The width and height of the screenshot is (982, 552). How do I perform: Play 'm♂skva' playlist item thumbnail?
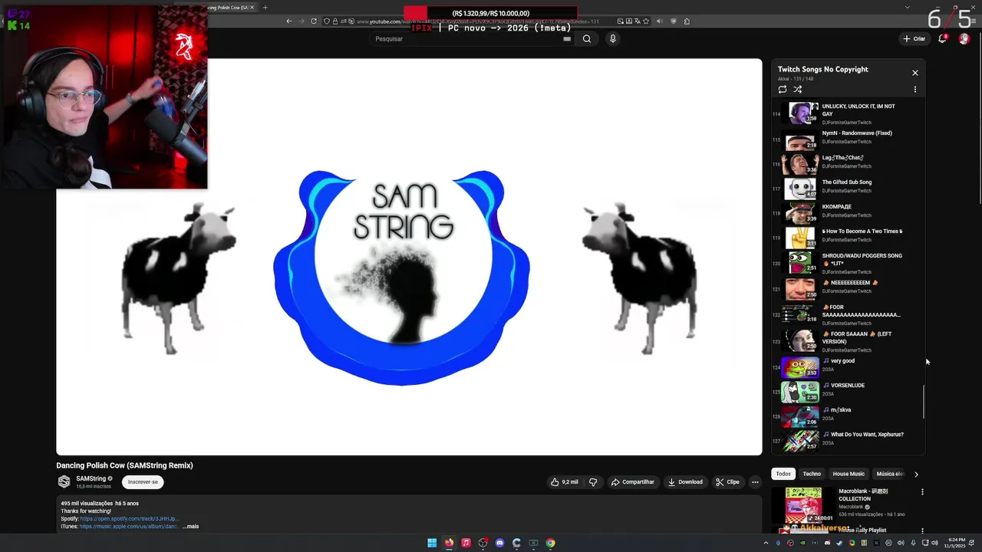(800, 416)
